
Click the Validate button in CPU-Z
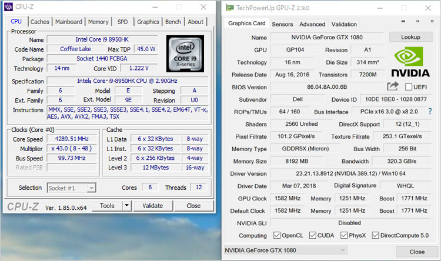(153, 206)
